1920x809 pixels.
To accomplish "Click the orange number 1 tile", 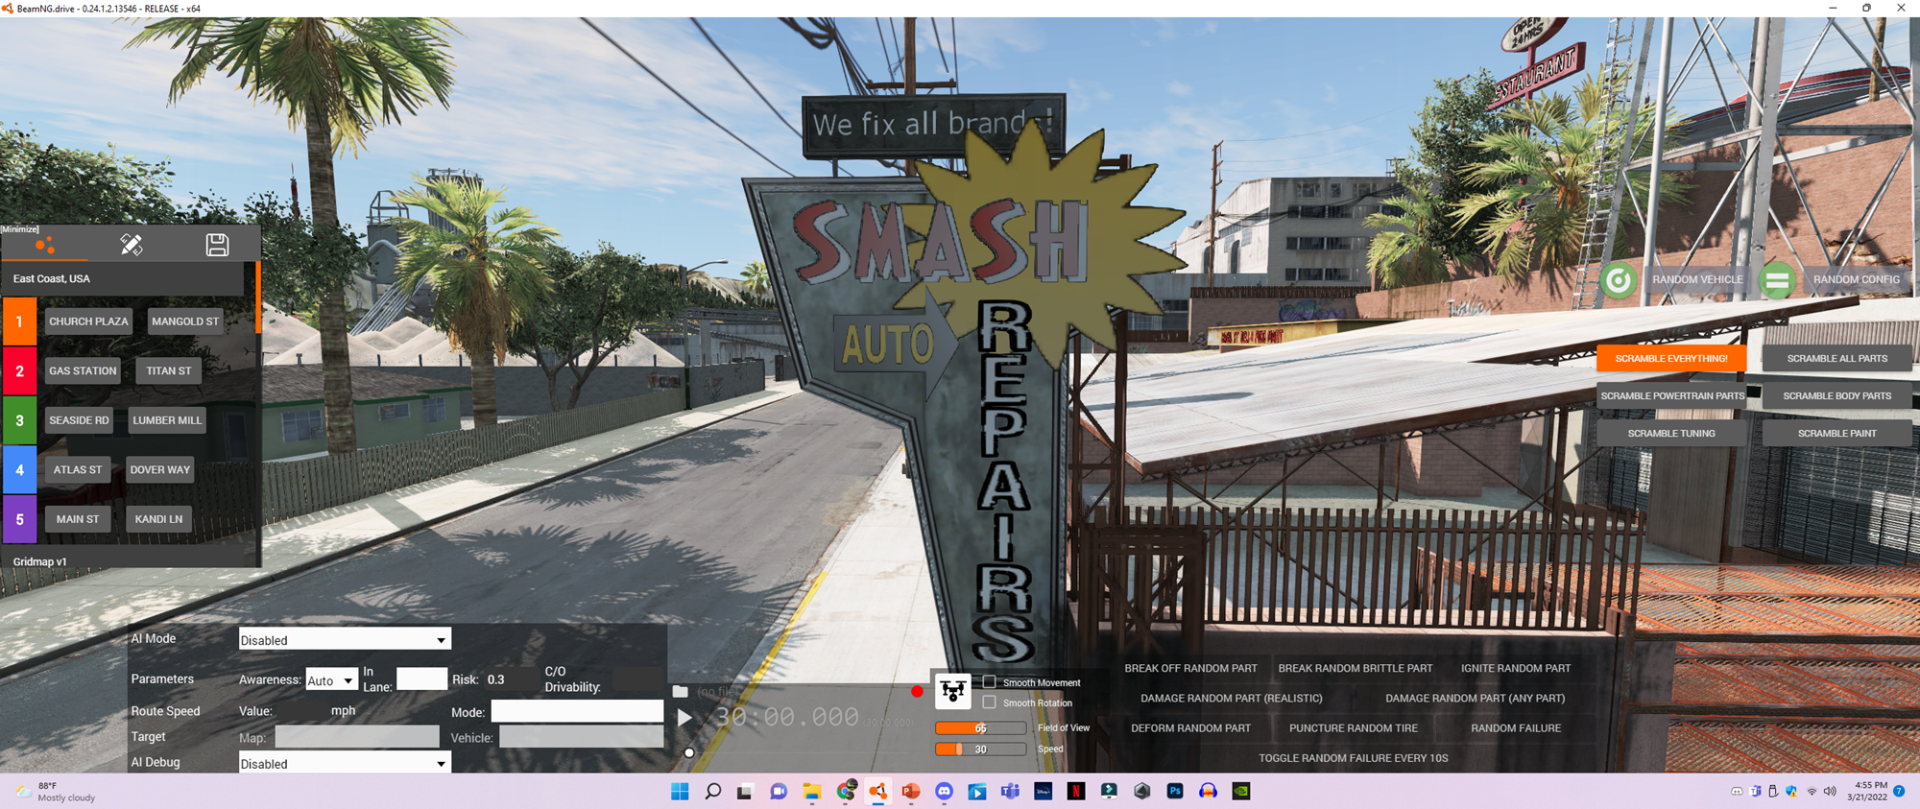I will [x=19, y=321].
